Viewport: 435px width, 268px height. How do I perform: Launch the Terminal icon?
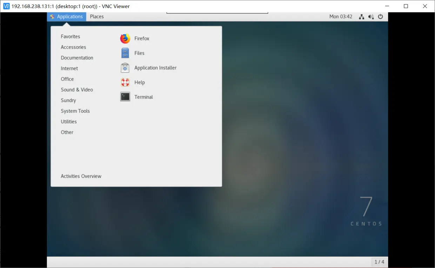125,97
